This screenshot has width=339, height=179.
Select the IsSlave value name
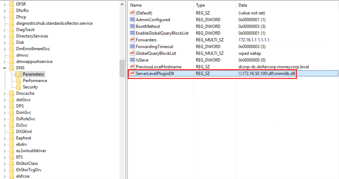pyautogui.click(x=142, y=60)
